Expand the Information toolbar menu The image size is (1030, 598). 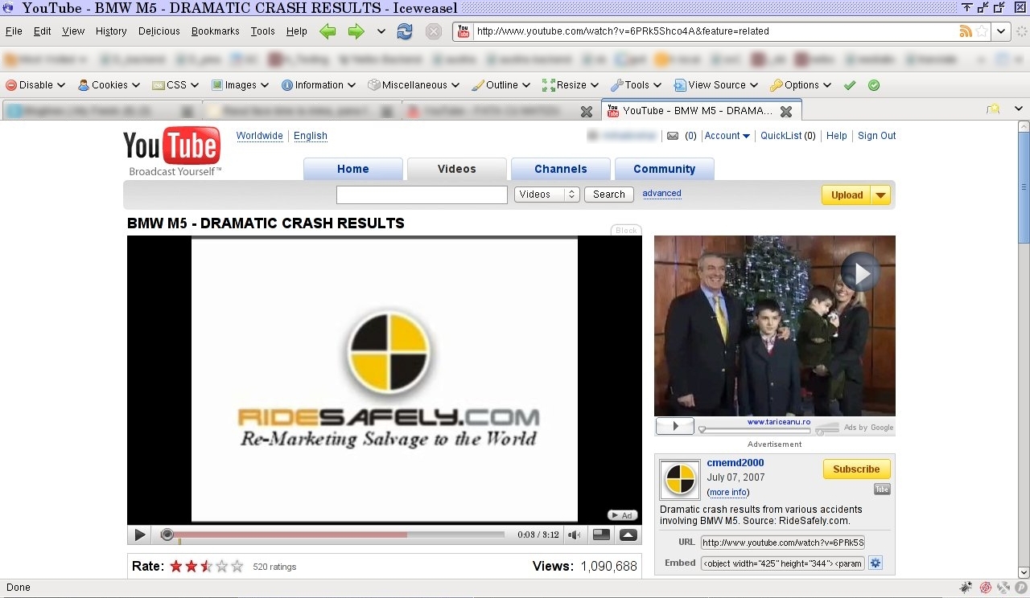click(x=319, y=85)
